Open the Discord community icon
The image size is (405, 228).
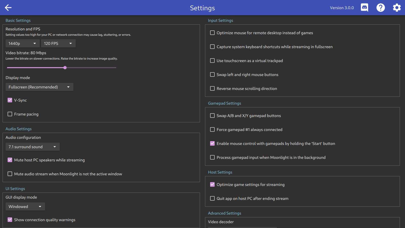364,8
